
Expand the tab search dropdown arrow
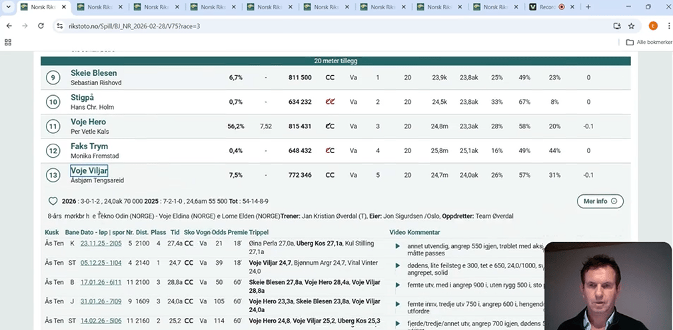(8, 7)
